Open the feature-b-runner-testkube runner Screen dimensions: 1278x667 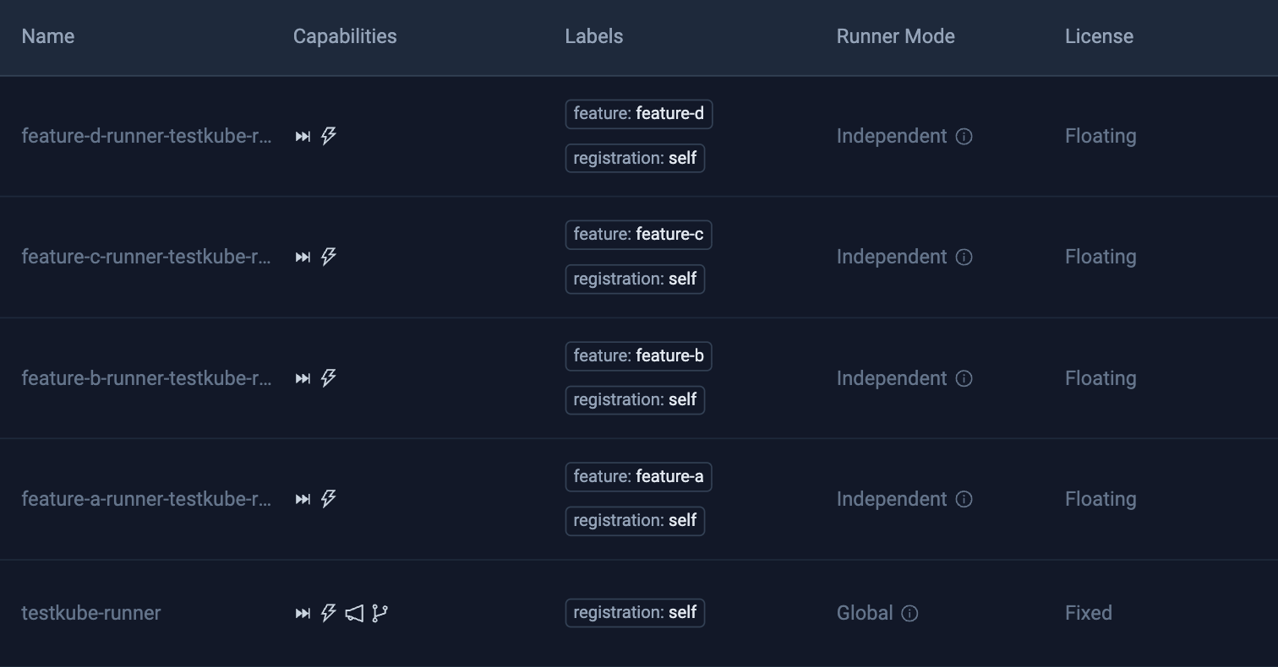[x=146, y=378]
